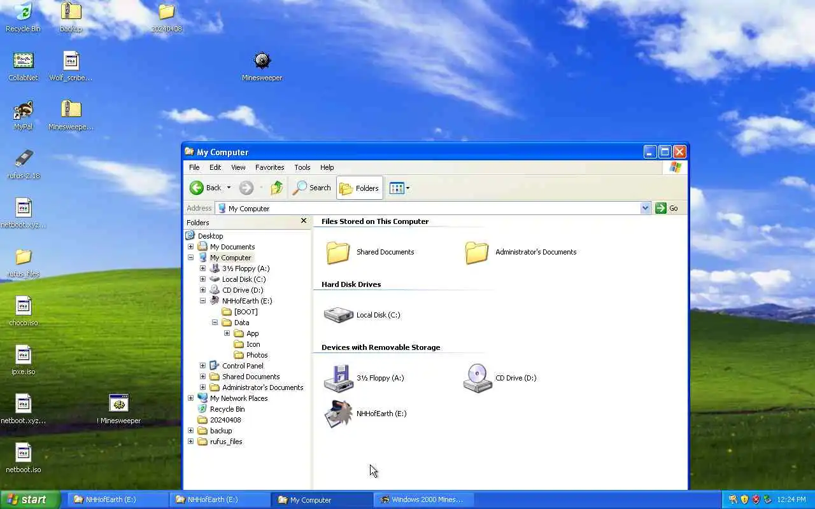
Task: Open the Search pane
Action: [x=312, y=188]
